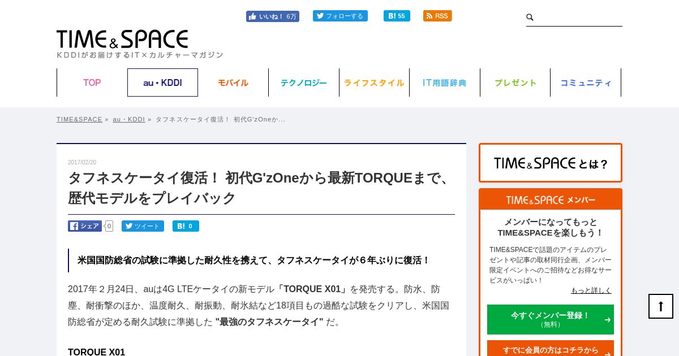679x356 pixels.
Task: Click the Facebook シェア button under the title
Action: (85, 226)
